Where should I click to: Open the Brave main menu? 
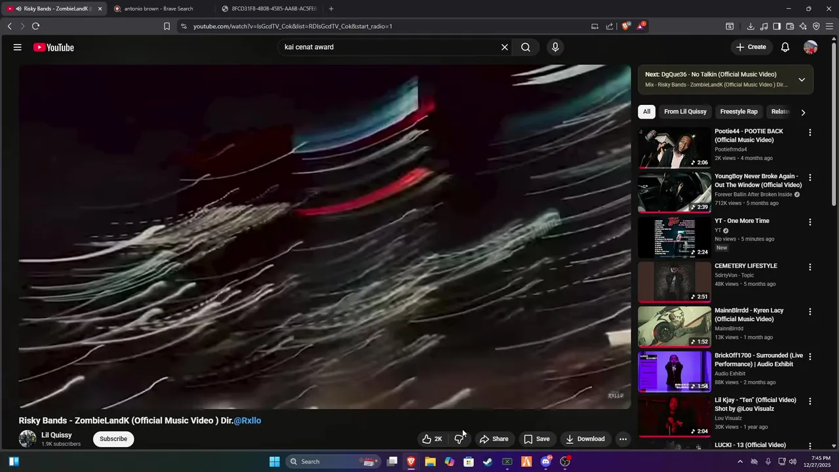click(x=830, y=26)
